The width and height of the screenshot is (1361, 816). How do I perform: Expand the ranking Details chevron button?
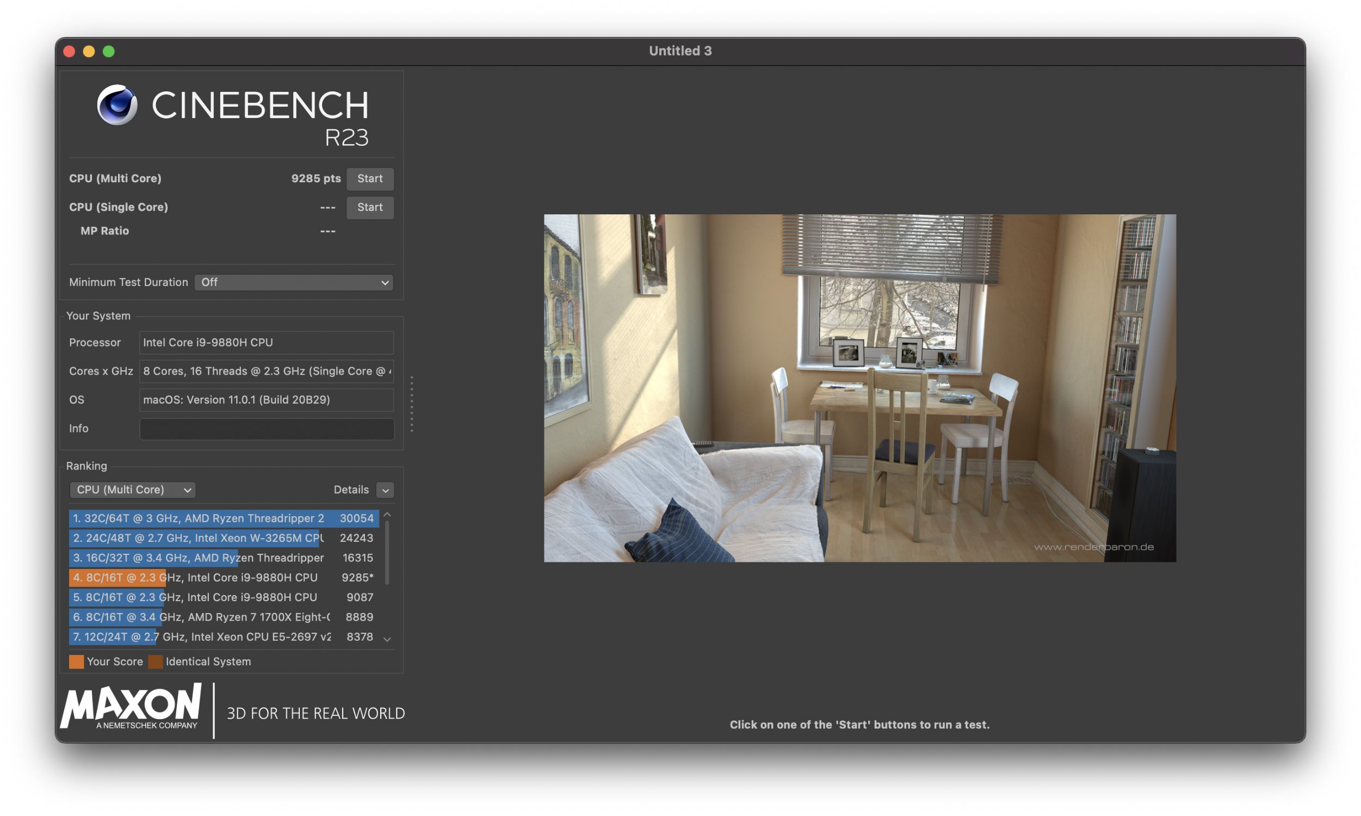click(x=385, y=490)
